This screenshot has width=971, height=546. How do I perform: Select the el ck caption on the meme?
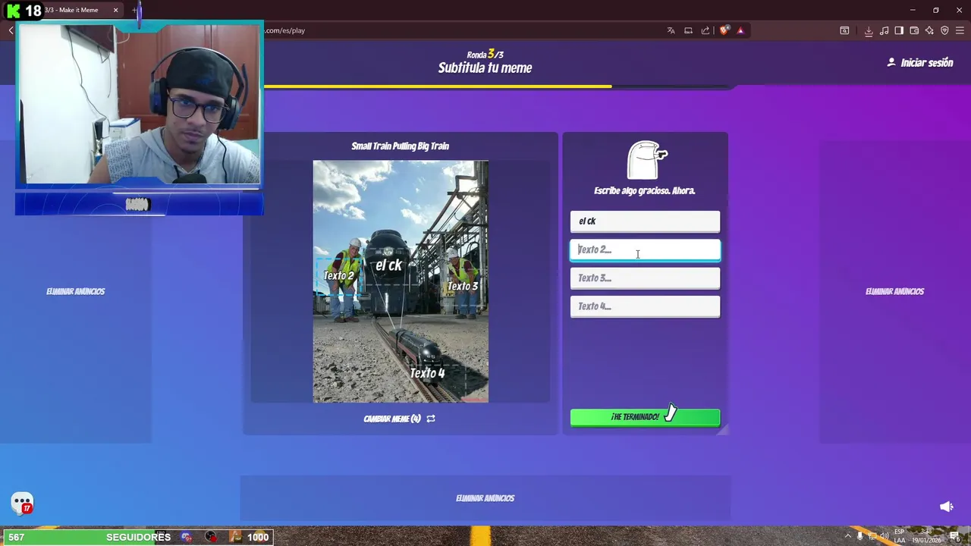pos(388,265)
